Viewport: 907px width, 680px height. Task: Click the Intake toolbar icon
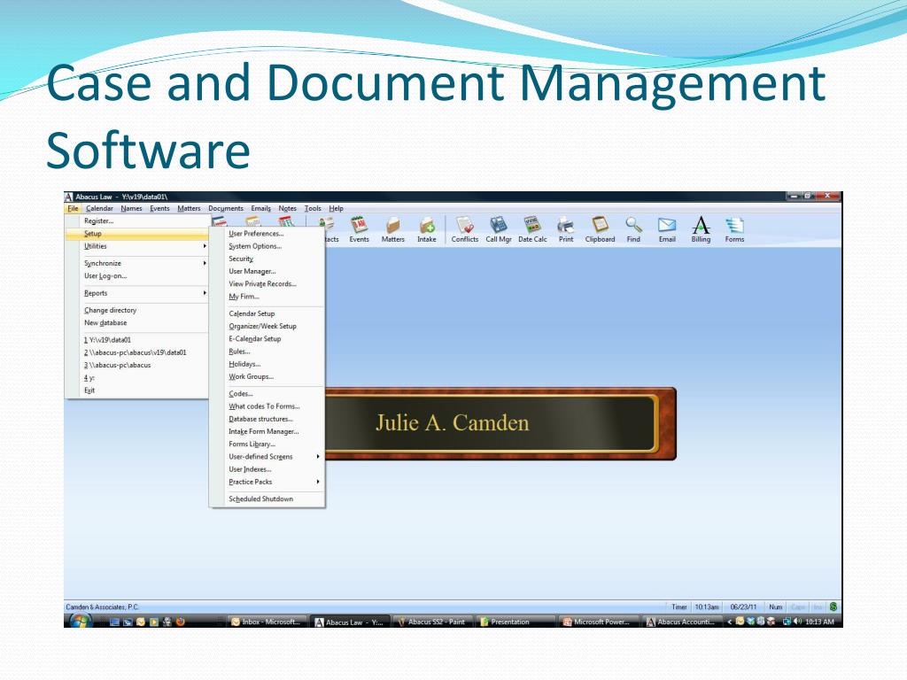tap(426, 229)
